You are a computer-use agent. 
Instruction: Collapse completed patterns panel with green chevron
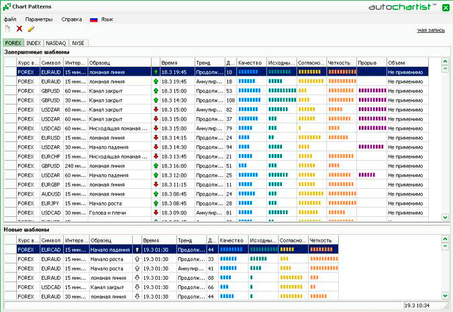(x=444, y=61)
